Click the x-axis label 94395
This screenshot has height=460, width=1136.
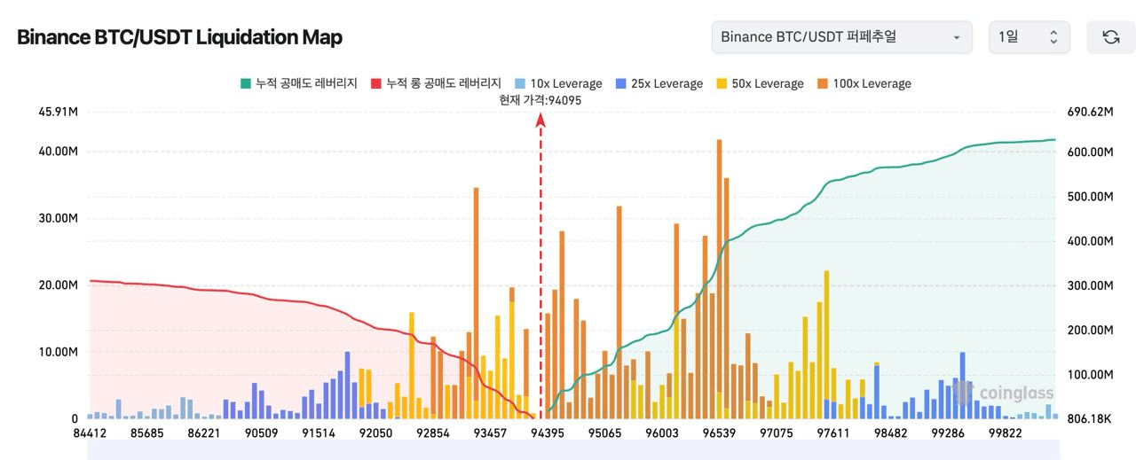click(548, 433)
